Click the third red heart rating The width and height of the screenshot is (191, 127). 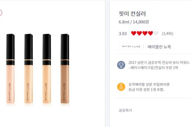145,33
